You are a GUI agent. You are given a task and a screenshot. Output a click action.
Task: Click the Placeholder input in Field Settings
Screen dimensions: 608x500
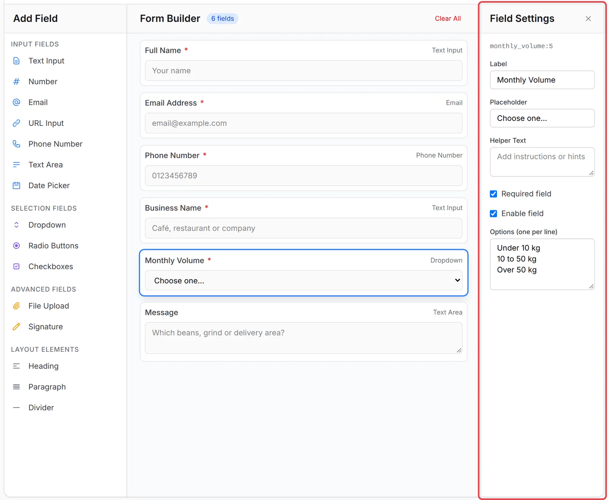[x=542, y=118]
